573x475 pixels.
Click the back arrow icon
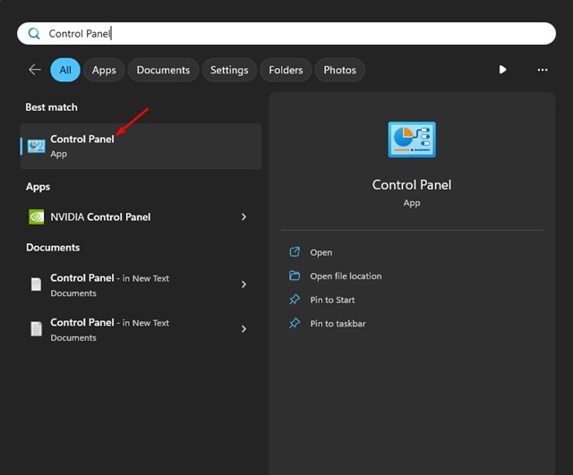point(35,70)
